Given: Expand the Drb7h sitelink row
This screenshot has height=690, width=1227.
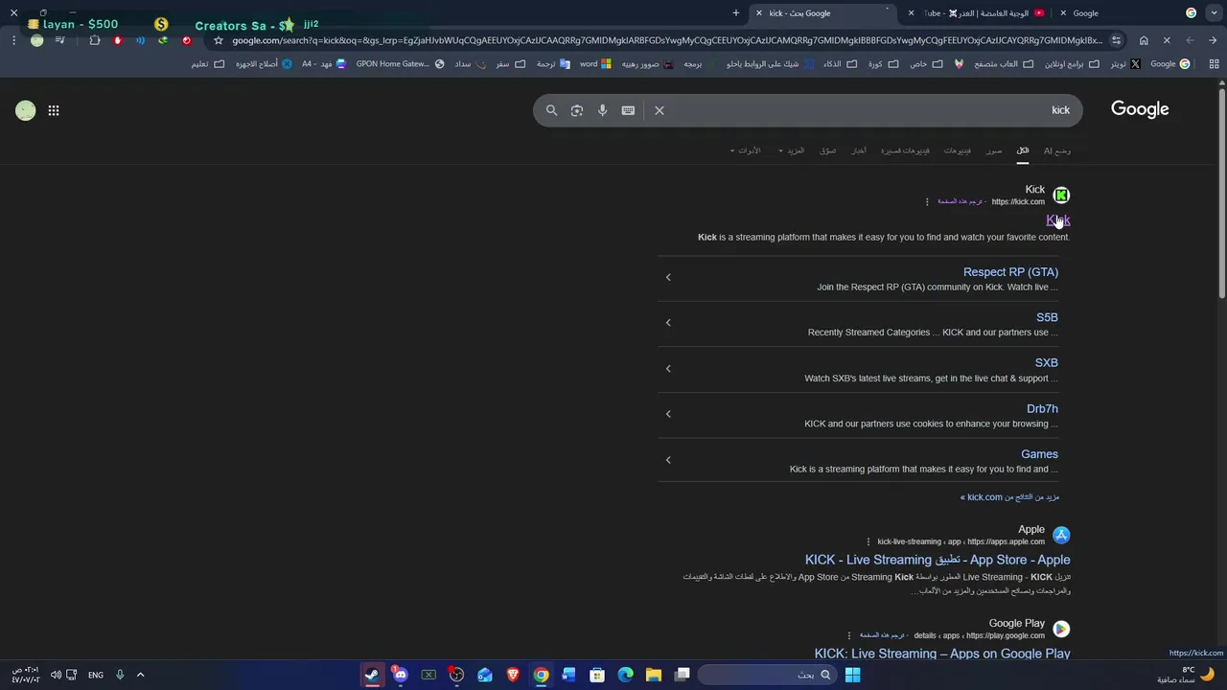Looking at the screenshot, I should 668,414.
